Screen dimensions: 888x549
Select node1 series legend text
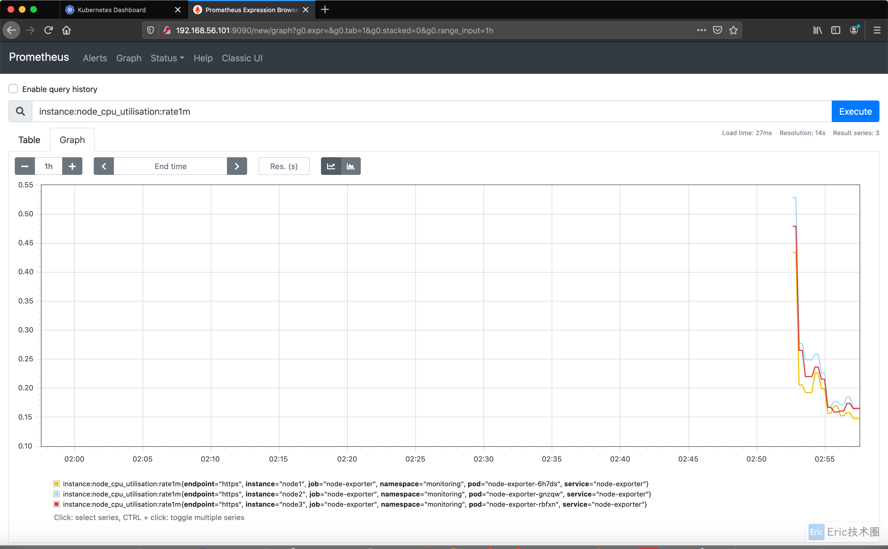(356, 484)
